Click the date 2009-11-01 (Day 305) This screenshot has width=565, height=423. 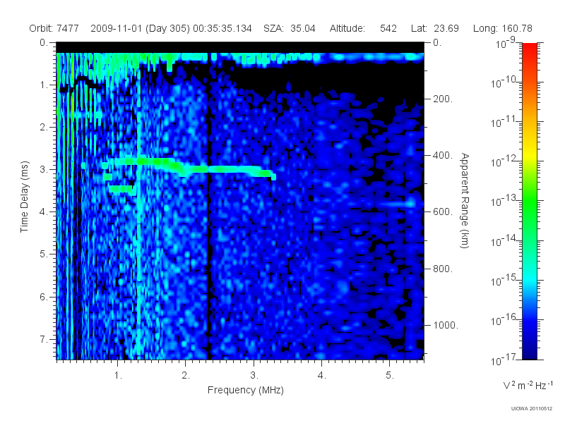pyautogui.click(x=140, y=28)
